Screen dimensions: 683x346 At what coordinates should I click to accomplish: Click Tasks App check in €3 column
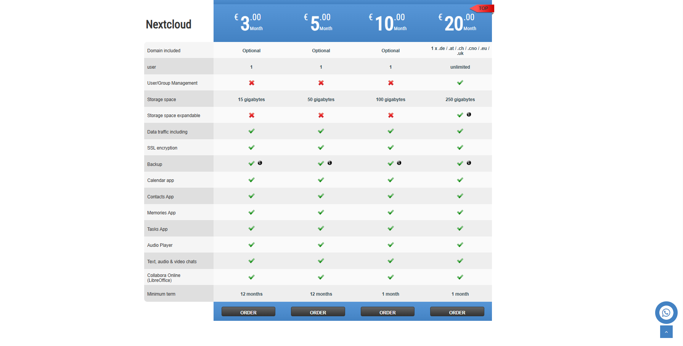click(251, 228)
